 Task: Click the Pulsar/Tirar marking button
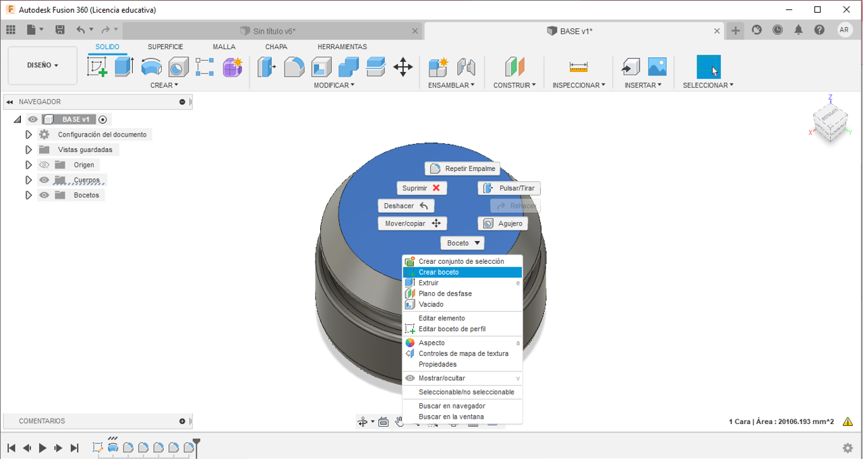tap(509, 188)
